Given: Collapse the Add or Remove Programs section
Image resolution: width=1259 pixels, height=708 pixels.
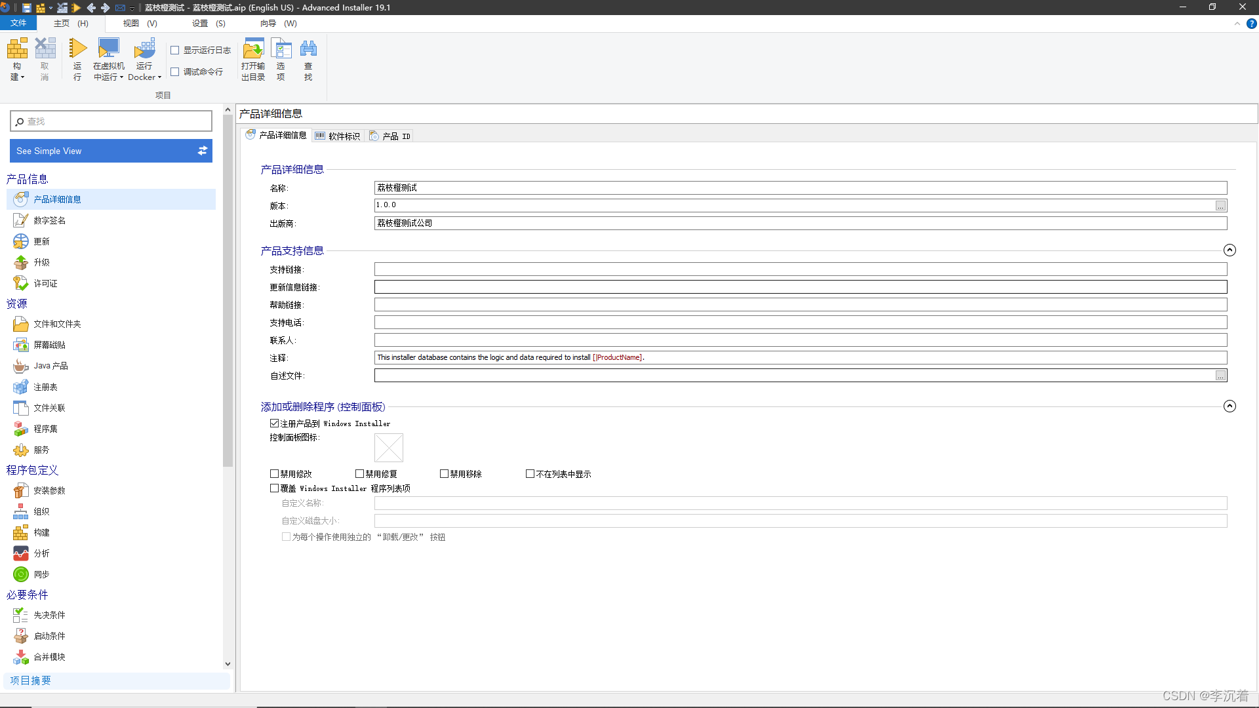Looking at the screenshot, I should pos(1229,406).
